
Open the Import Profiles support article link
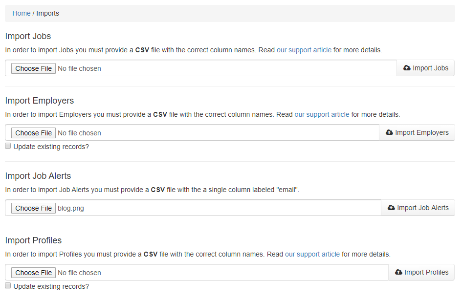tap(312, 254)
